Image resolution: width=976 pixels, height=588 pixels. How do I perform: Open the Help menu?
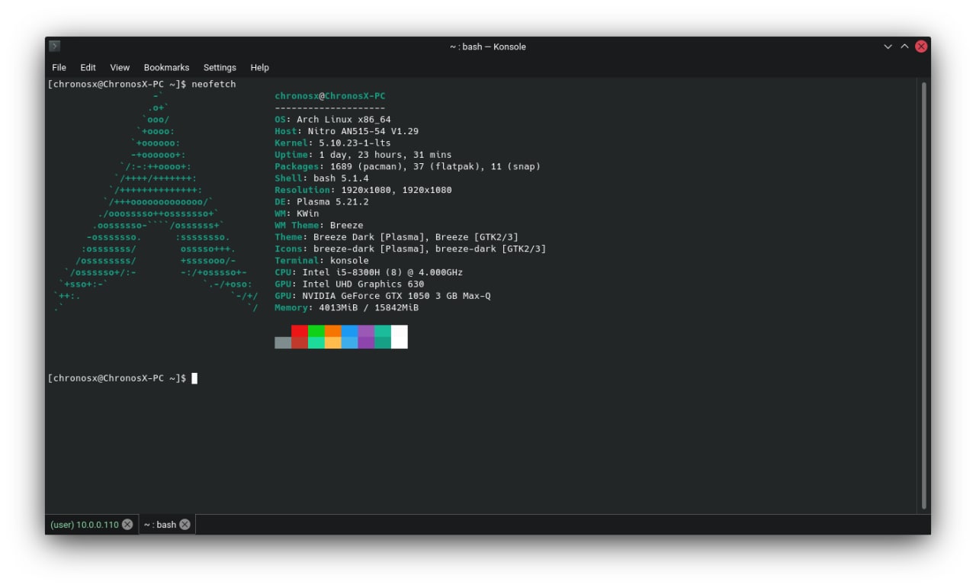[259, 67]
